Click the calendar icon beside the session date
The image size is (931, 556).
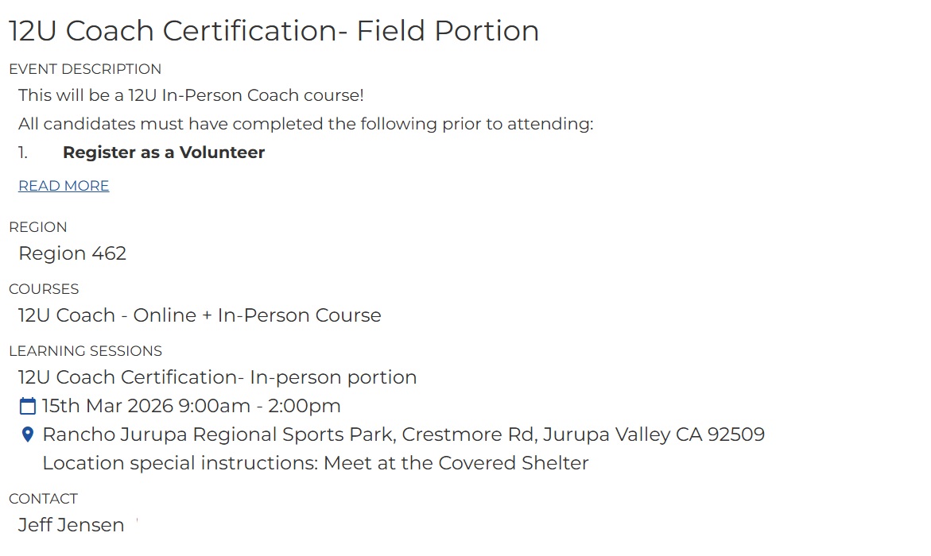click(28, 407)
